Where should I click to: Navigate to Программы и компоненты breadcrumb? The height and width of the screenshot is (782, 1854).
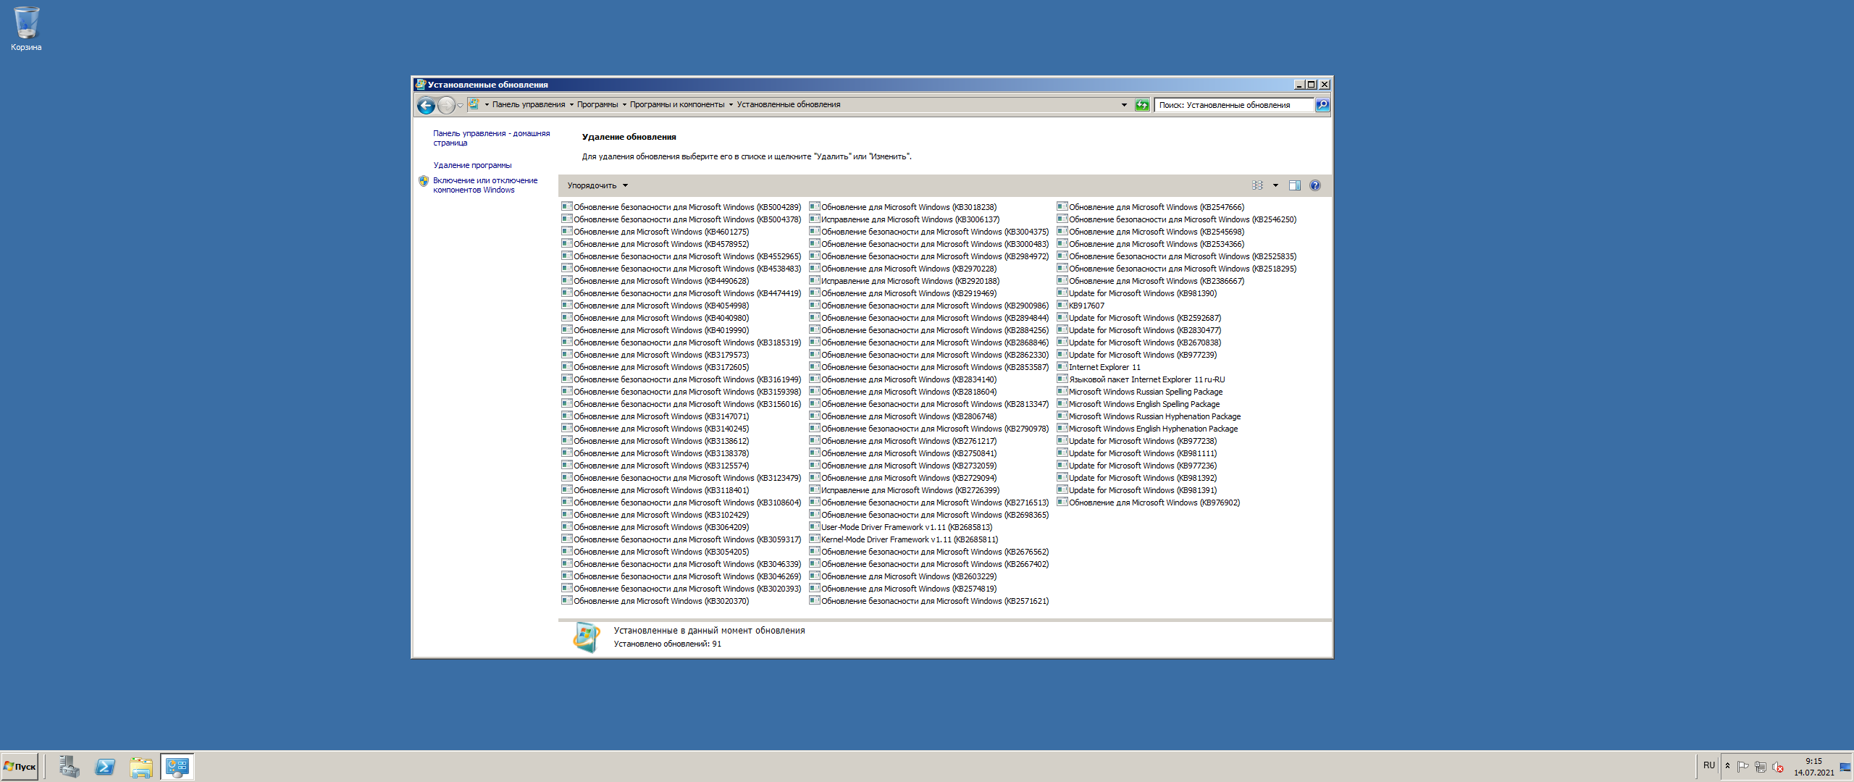677,105
